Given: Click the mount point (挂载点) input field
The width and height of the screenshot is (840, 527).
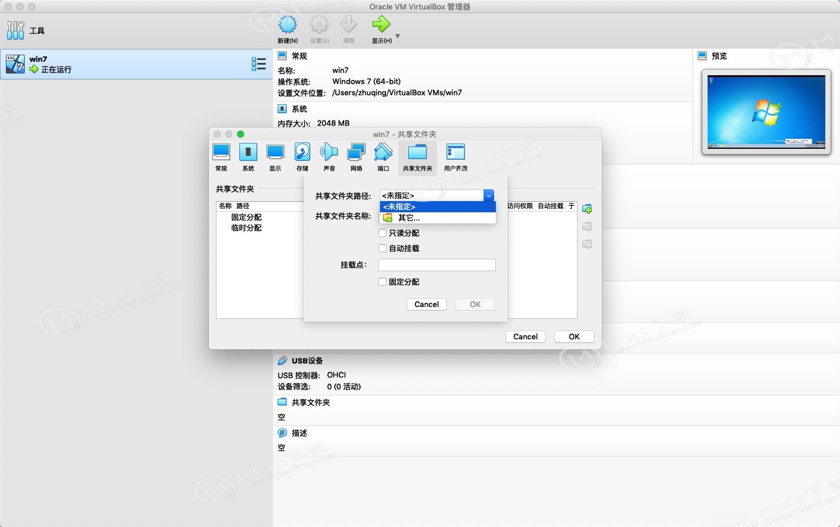Looking at the screenshot, I should point(437,265).
